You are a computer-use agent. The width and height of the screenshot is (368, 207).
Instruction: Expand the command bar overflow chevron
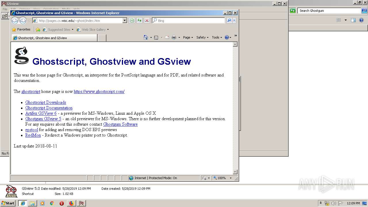[x=235, y=36]
